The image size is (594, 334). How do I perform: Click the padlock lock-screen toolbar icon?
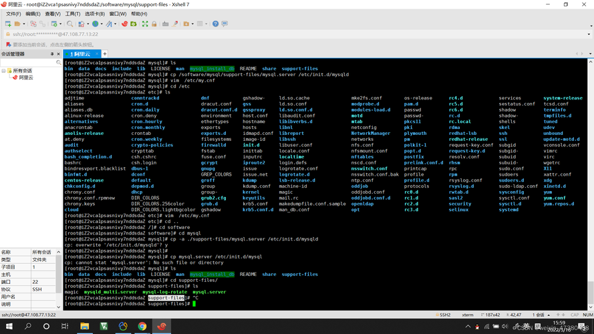(x=154, y=23)
